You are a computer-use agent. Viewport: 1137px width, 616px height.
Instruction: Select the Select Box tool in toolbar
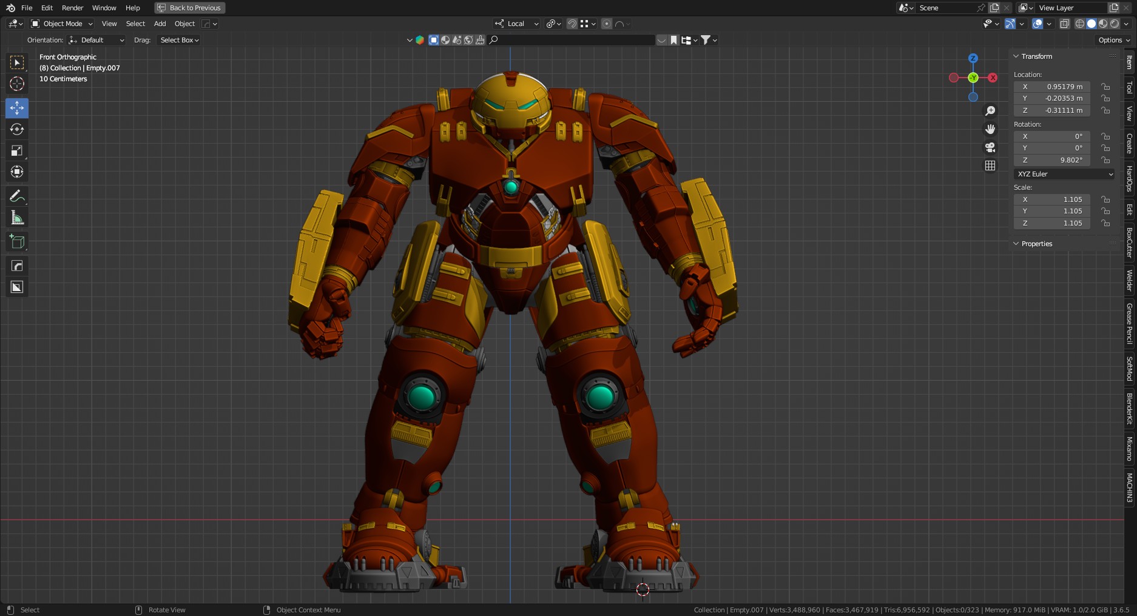tap(17, 62)
